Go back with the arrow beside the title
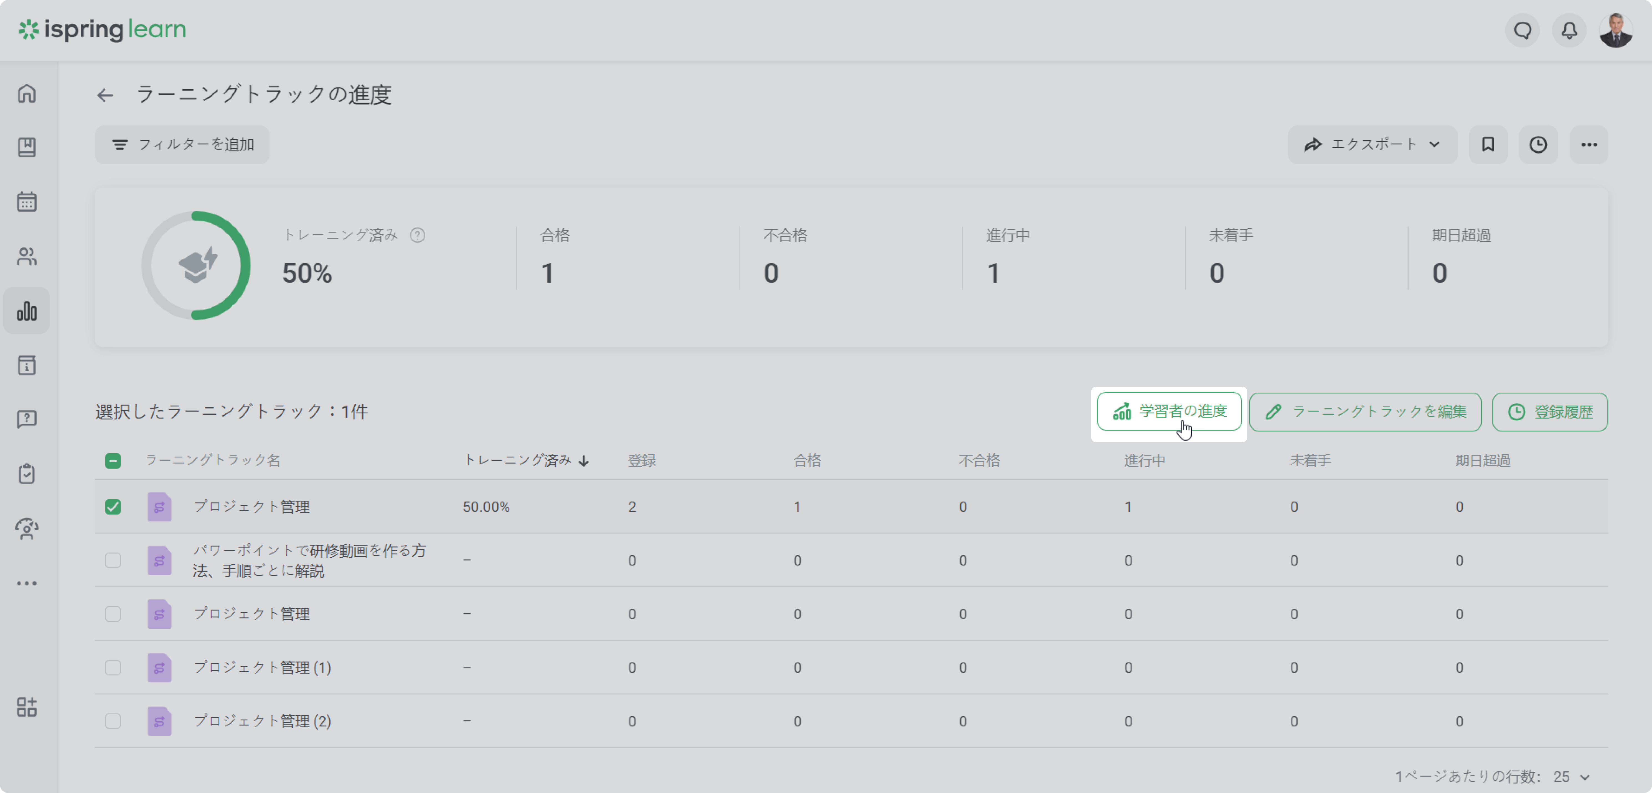This screenshot has height=793, width=1652. (105, 96)
